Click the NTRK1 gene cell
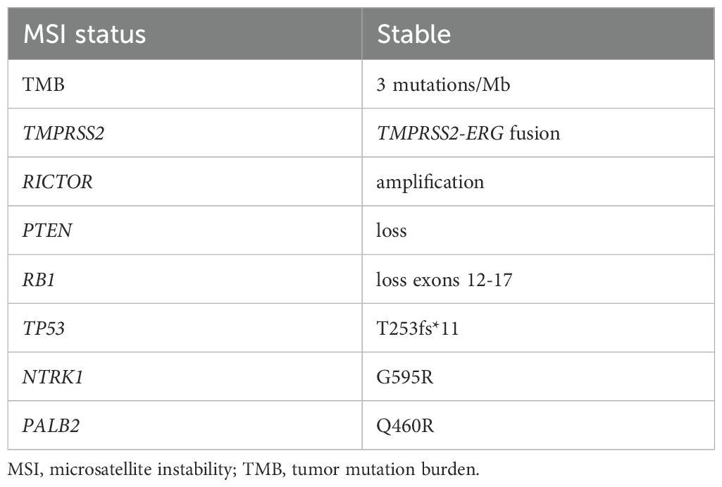 tap(51, 377)
